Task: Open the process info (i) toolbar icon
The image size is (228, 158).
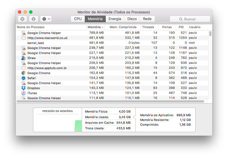Action: click(x=34, y=19)
